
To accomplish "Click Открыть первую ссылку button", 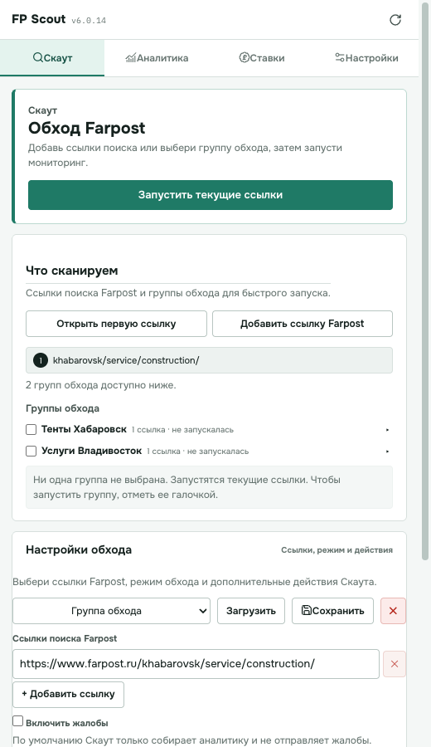I will (x=116, y=324).
